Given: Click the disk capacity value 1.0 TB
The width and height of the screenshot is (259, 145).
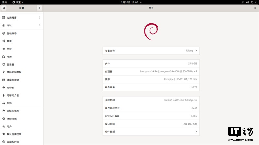Looking at the screenshot, I should (x=194, y=87).
